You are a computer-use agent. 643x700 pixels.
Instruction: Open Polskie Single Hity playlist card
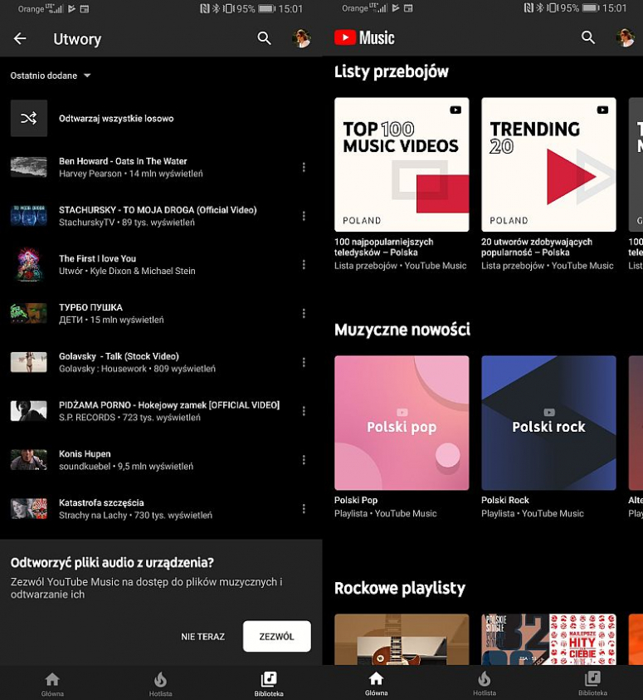coord(549,639)
